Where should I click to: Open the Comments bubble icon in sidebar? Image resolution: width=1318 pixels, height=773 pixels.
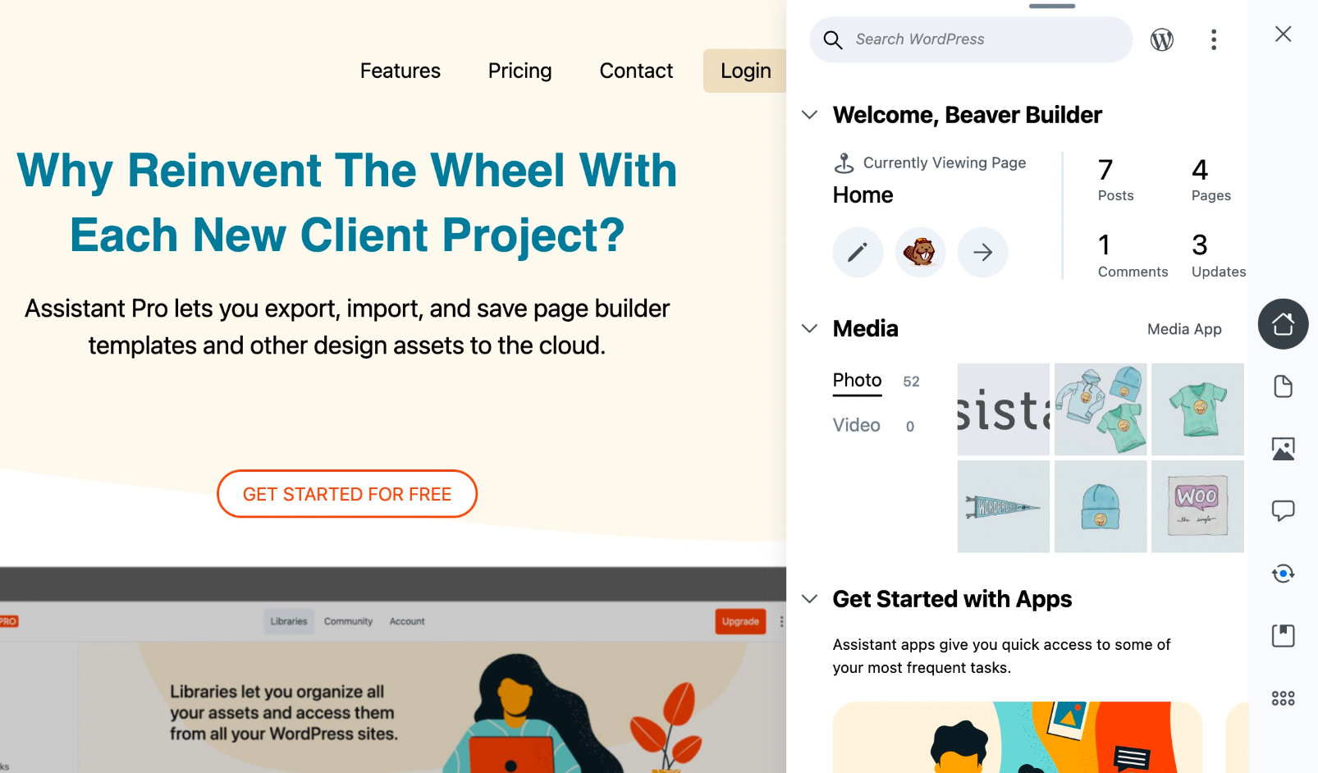(1283, 511)
